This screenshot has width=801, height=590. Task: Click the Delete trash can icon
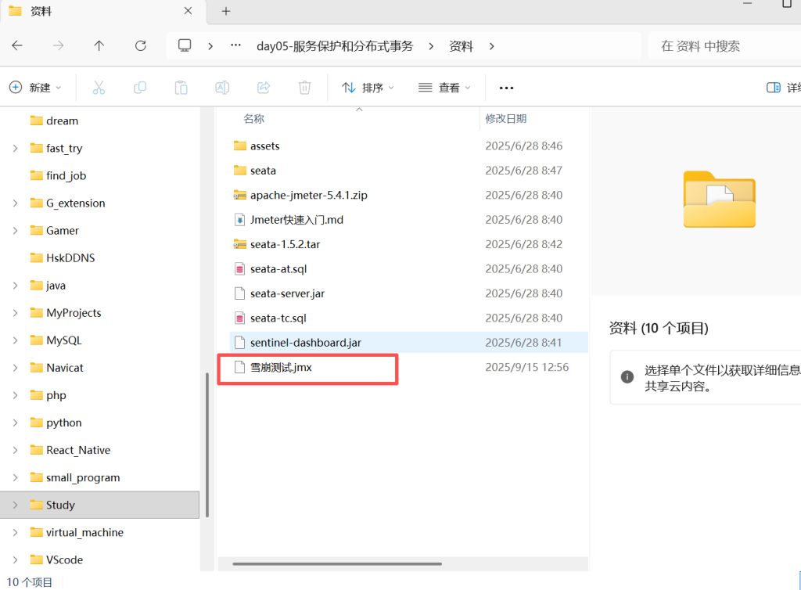click(x=305, y=88)
